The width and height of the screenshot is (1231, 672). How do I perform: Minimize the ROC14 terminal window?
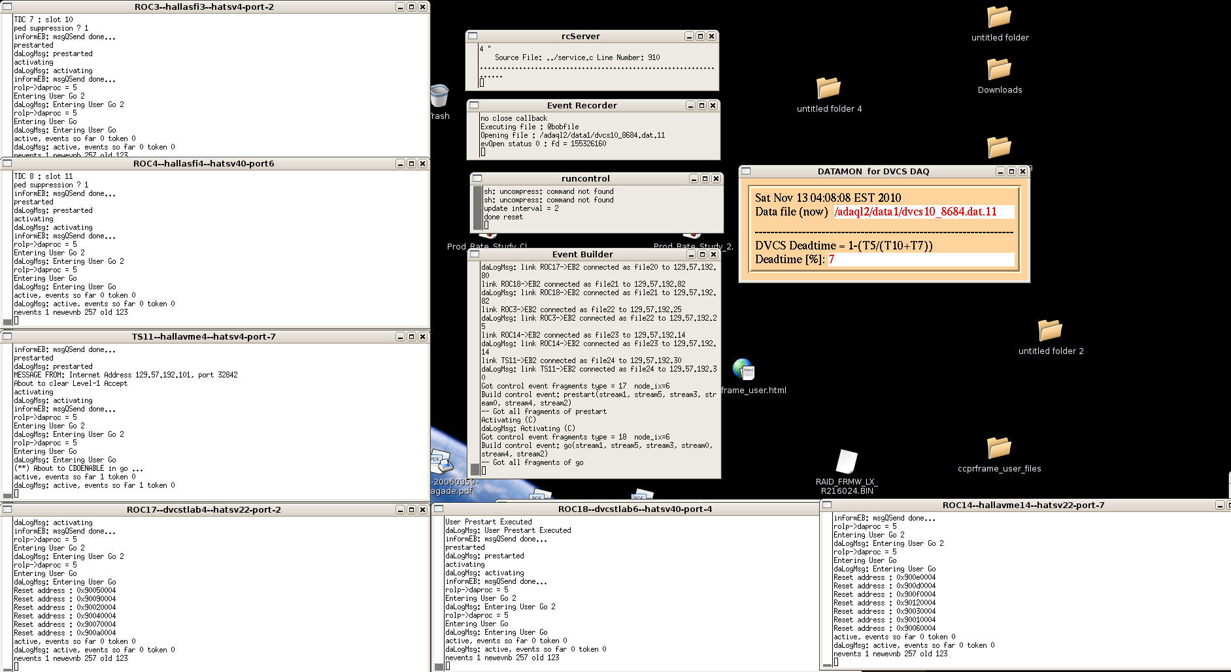(x=1220, y=505)
